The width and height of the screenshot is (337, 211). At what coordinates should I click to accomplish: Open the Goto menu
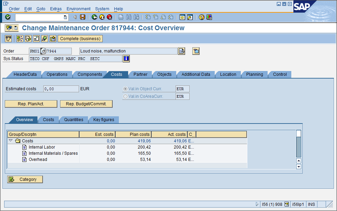click(41, 9)
